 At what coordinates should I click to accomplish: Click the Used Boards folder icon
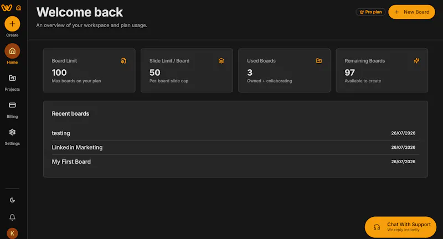click(319, 61)
